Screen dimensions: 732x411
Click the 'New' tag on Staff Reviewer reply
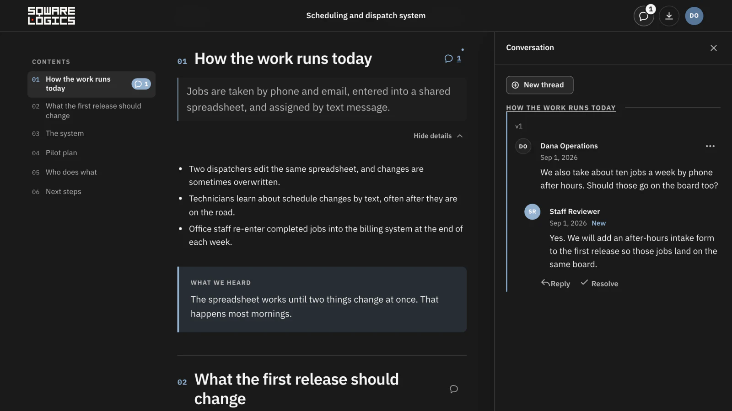point(598,223)
